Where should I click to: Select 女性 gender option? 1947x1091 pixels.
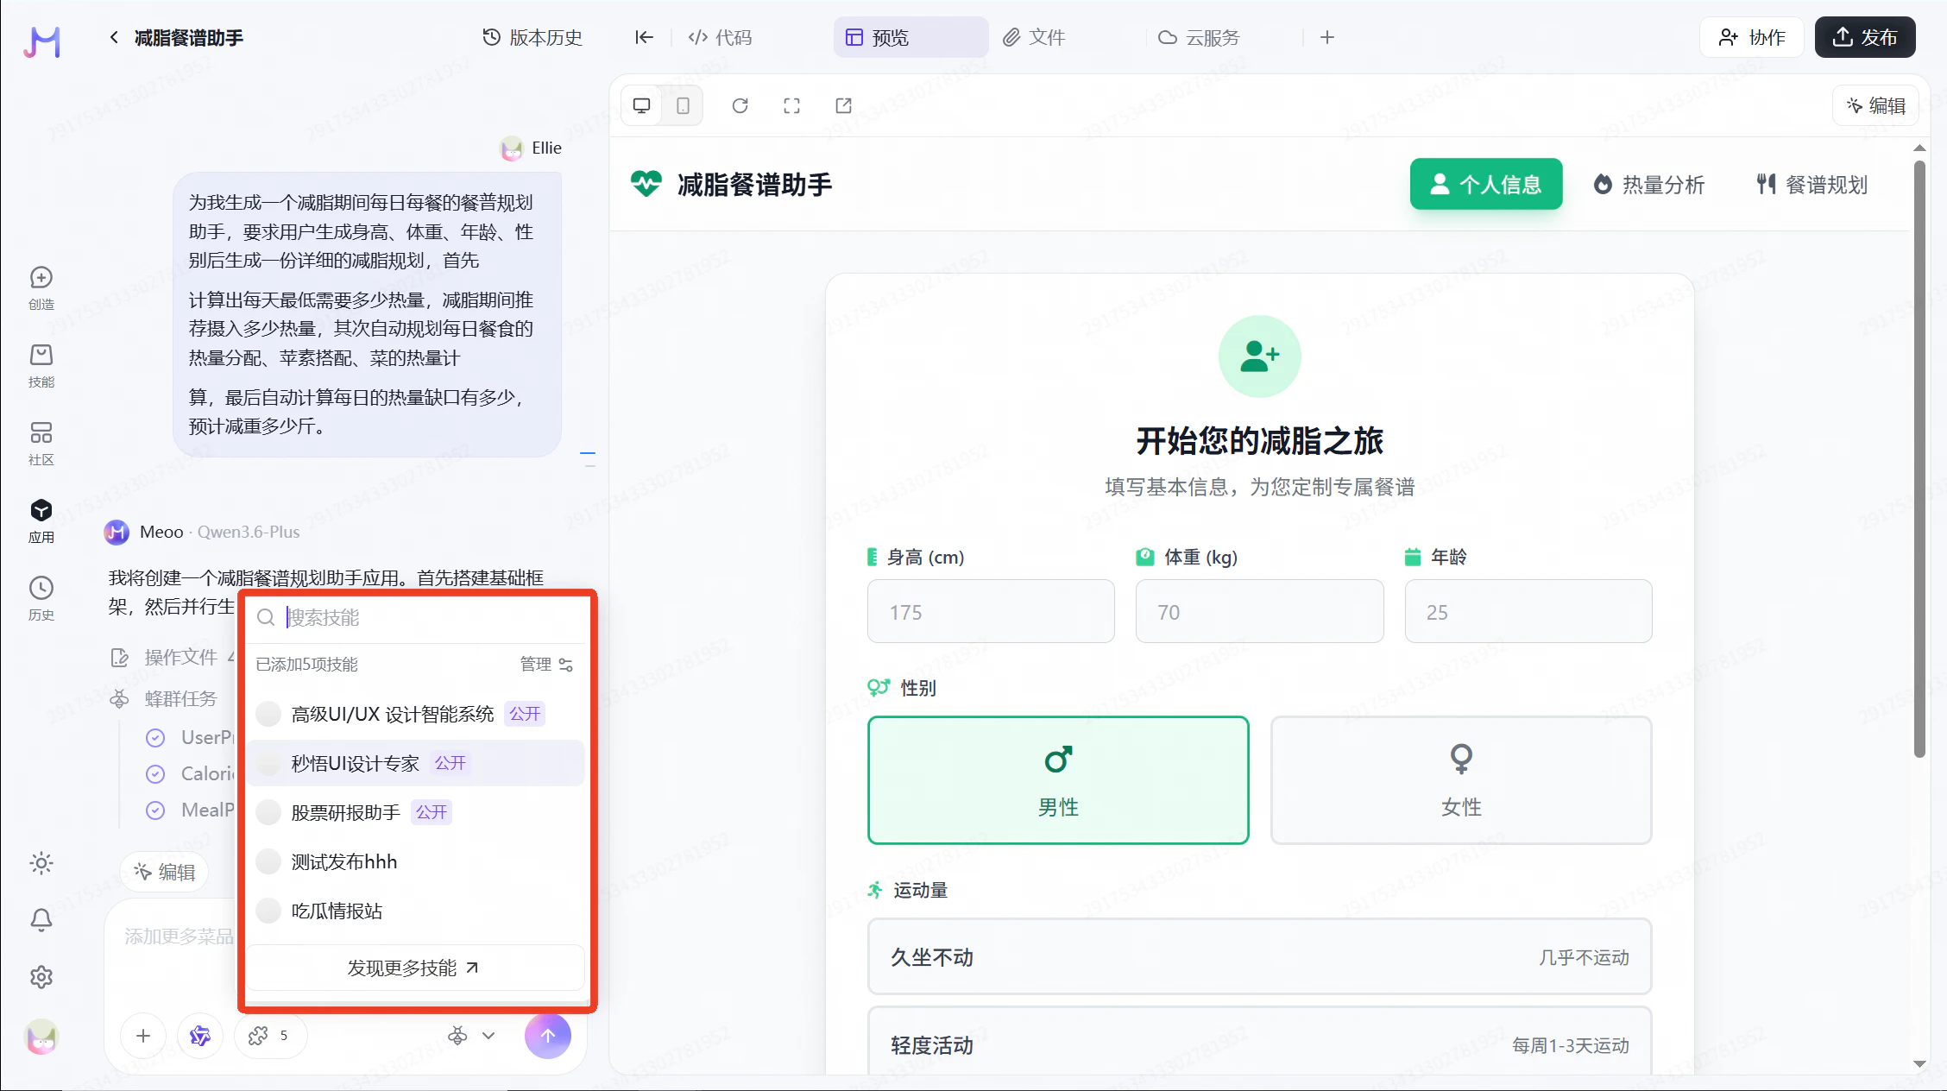point(1460,779)
